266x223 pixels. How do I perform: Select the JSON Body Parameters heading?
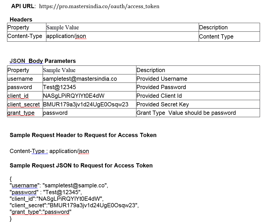pyautogui.click(x=42, y=61)
